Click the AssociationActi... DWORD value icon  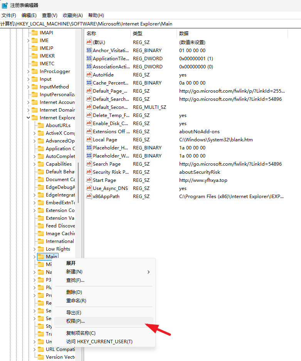coord(89,66)
